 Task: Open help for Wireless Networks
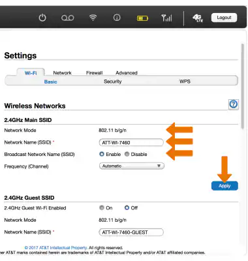pos(234,104)
